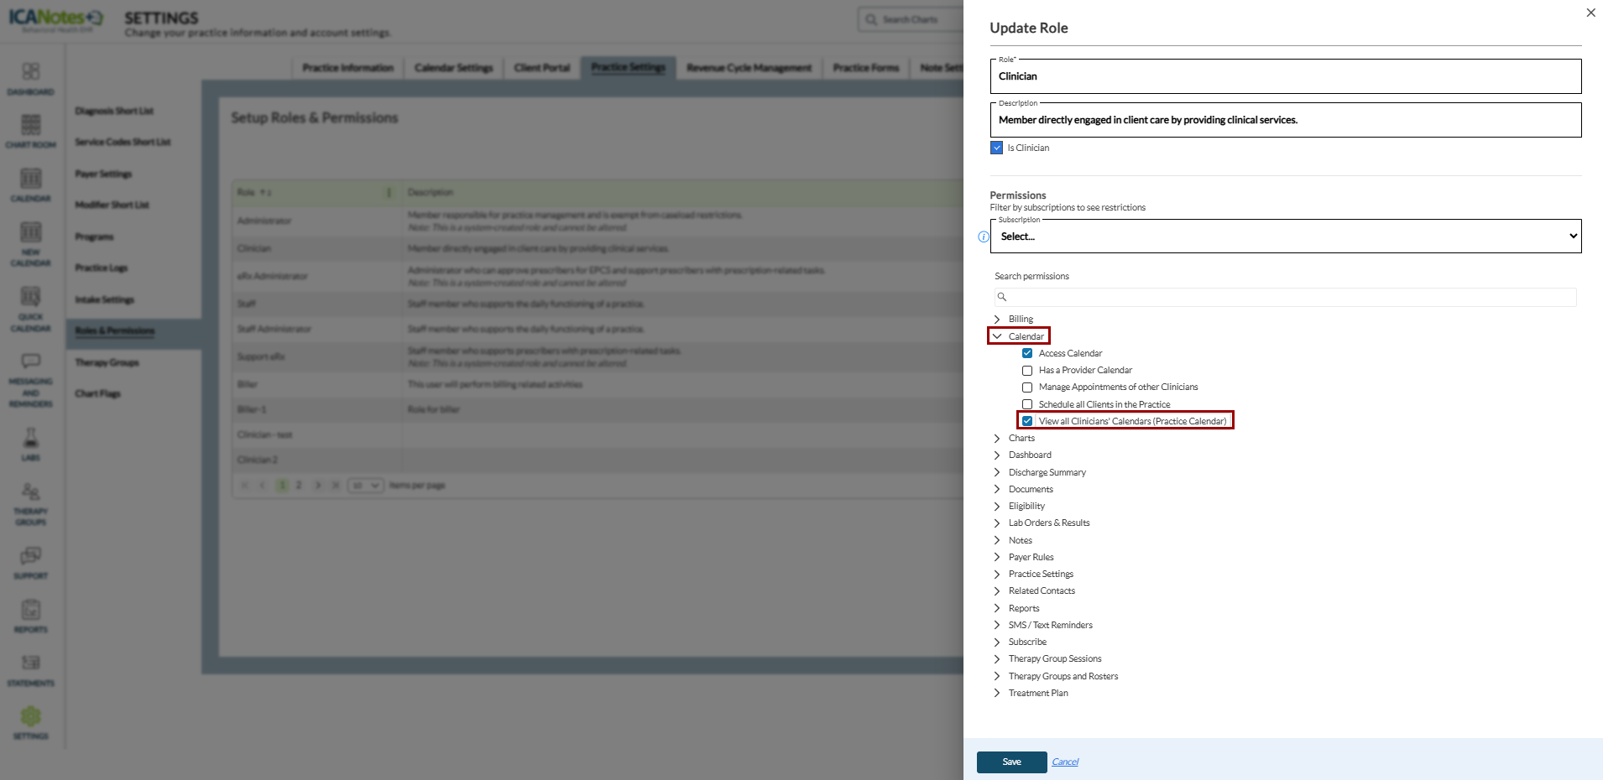Switch to the Calendar Settings tab
This screenshot has height=780, width=1603.
tap(453, 68)
